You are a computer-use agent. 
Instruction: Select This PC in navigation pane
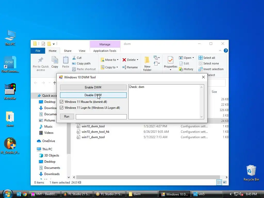pos(44,149)
